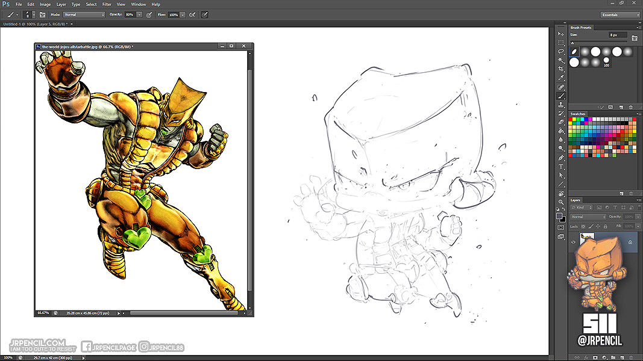Open the Normal blend mode dropdown in Layers
Viewport: 643px width, 361px height.
(588, 217)
